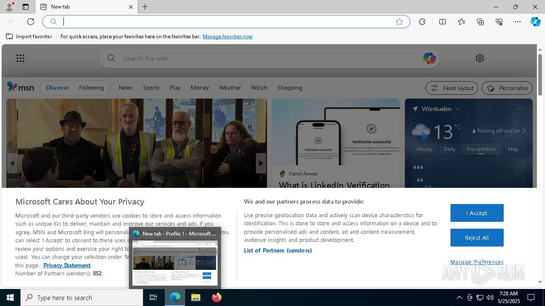
Task: Add this page to favorites star
Action: pos(399,22)
